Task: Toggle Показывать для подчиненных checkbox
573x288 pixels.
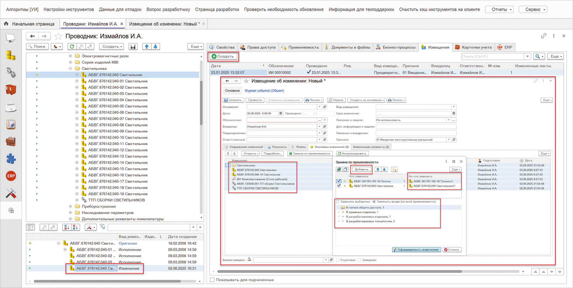Action: point(212,280)
